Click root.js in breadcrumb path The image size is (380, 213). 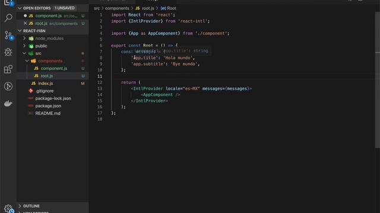(x=148, y=8)
